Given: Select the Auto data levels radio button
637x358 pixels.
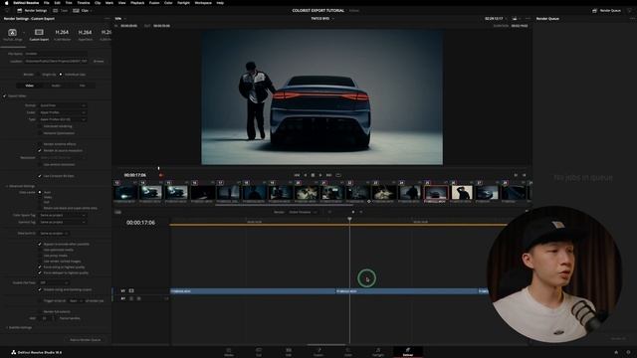Looking at the screenshot, I should pyautogui.click(x=40, y=192).
